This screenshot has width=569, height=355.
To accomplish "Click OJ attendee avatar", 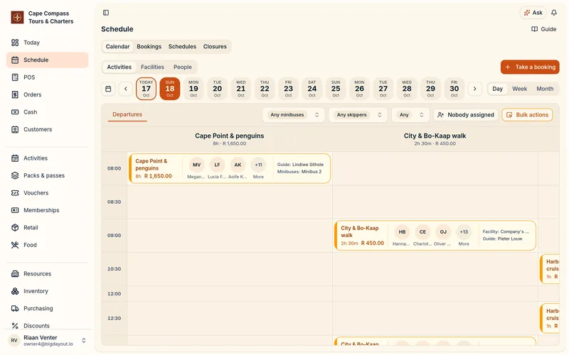I will (x=443, y=232).
